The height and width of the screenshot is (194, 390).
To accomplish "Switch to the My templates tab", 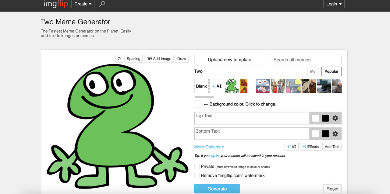I will pos(313,71).
